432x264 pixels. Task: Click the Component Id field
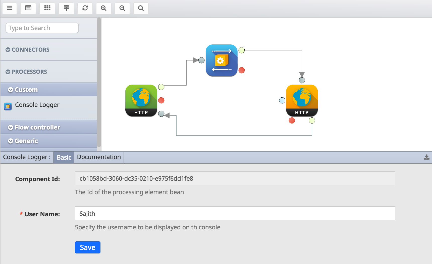[x=235, y=178]
